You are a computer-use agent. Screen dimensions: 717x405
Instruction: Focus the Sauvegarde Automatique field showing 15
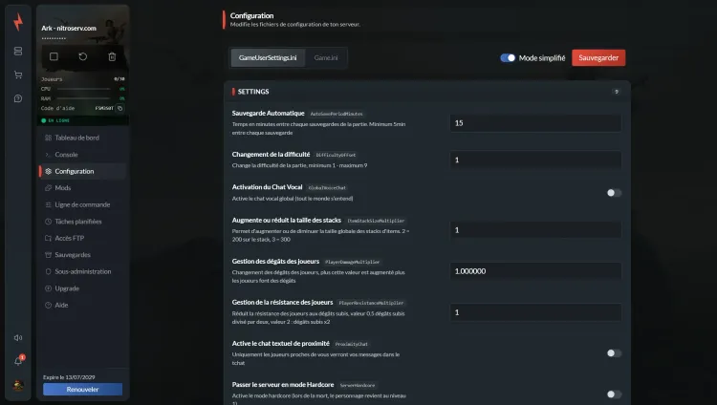click(x=535, y=123)
